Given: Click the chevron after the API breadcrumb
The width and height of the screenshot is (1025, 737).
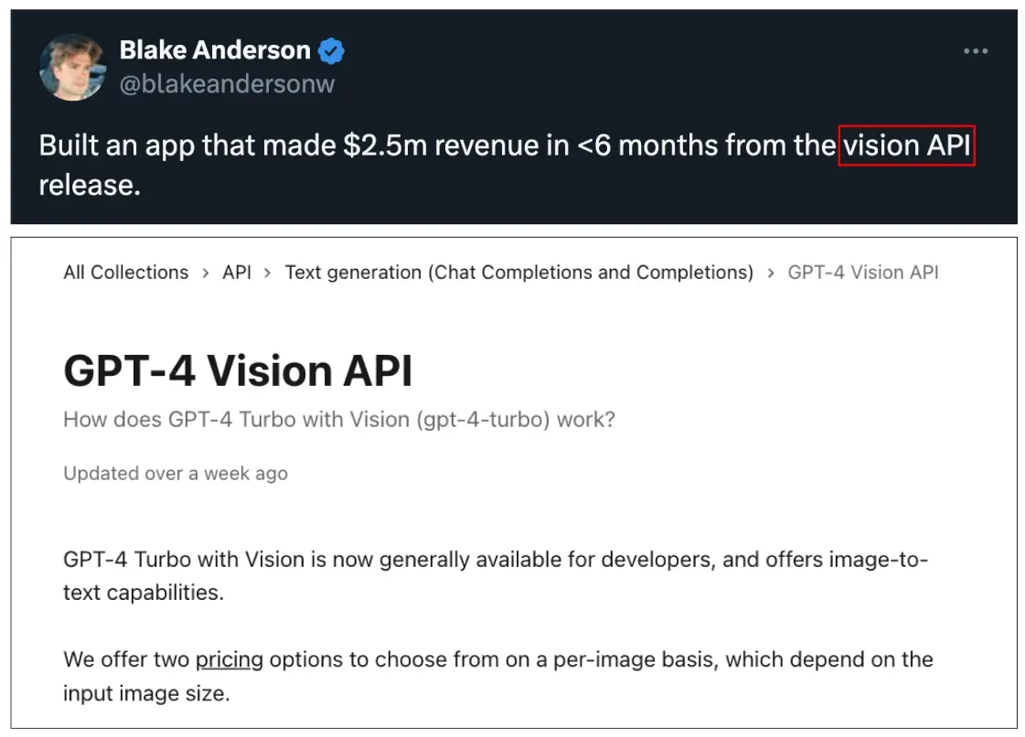Looking at the screenshot, I should 265,272.
